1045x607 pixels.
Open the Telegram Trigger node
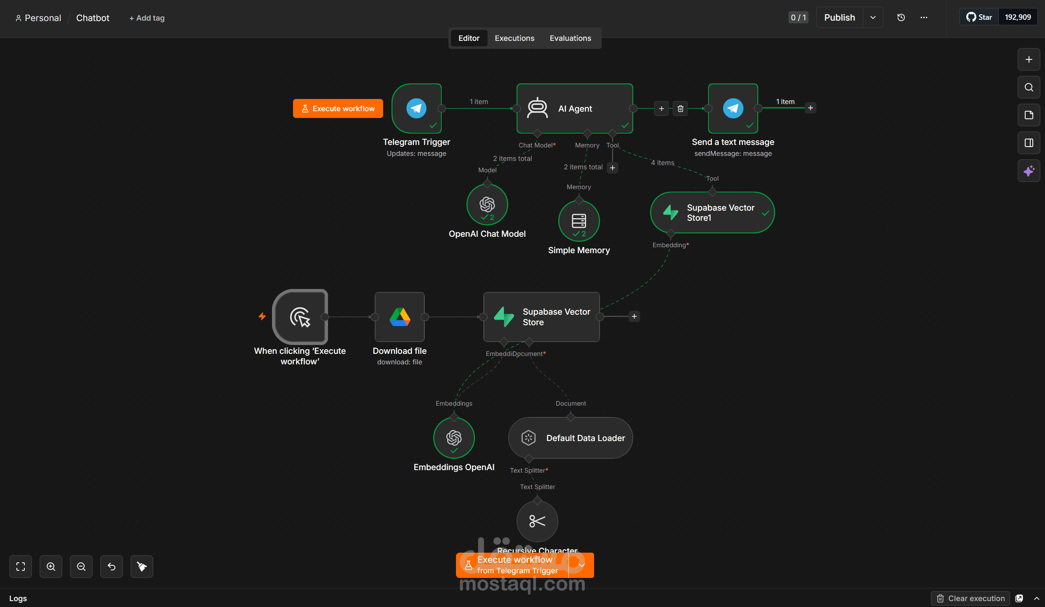416,108
